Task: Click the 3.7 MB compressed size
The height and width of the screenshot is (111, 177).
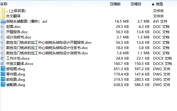Action: point(143,21)
